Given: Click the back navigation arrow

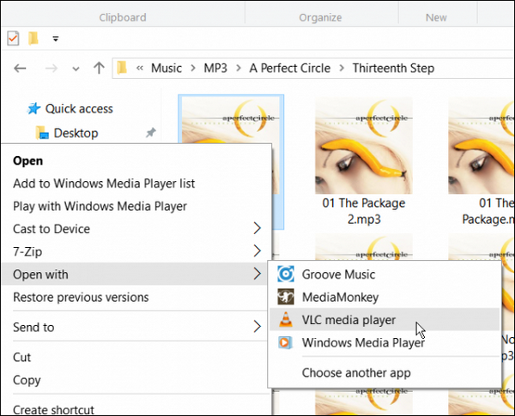Looking at the screenshot, I should click(21, 69).
